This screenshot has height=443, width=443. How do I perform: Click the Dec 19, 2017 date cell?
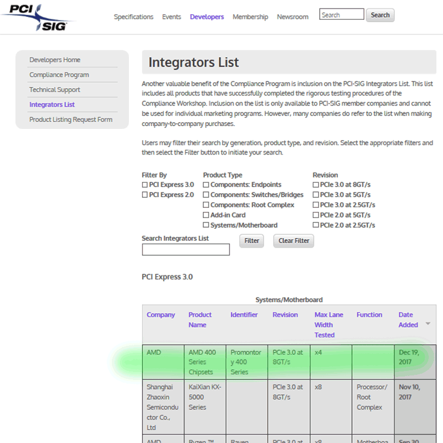click(415, 362)
